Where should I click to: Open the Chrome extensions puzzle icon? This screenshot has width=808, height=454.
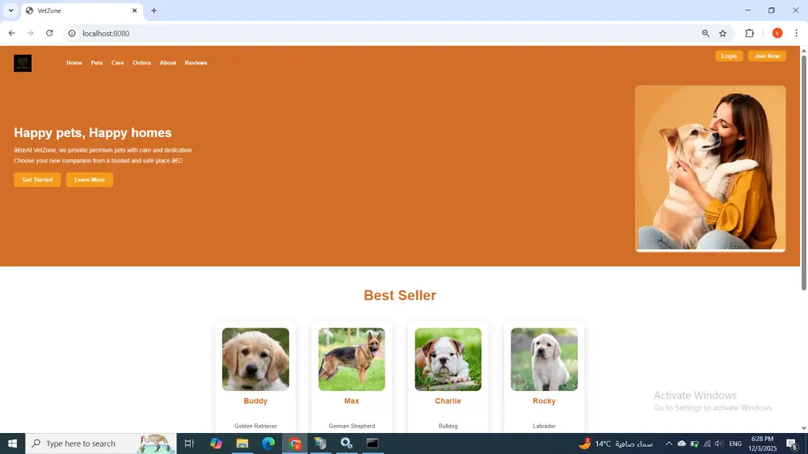(x=749, y=33)
